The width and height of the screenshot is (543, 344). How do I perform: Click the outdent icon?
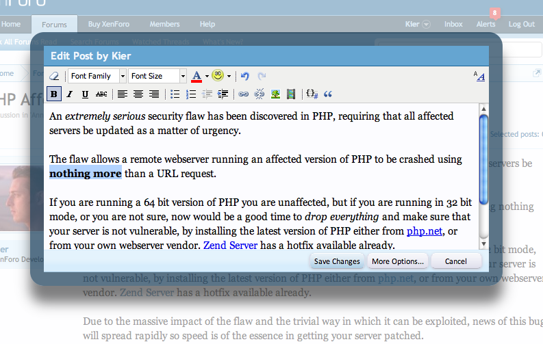(207, 94)
